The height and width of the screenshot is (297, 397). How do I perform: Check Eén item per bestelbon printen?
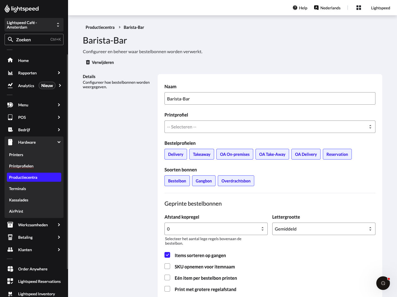point(167,277)
